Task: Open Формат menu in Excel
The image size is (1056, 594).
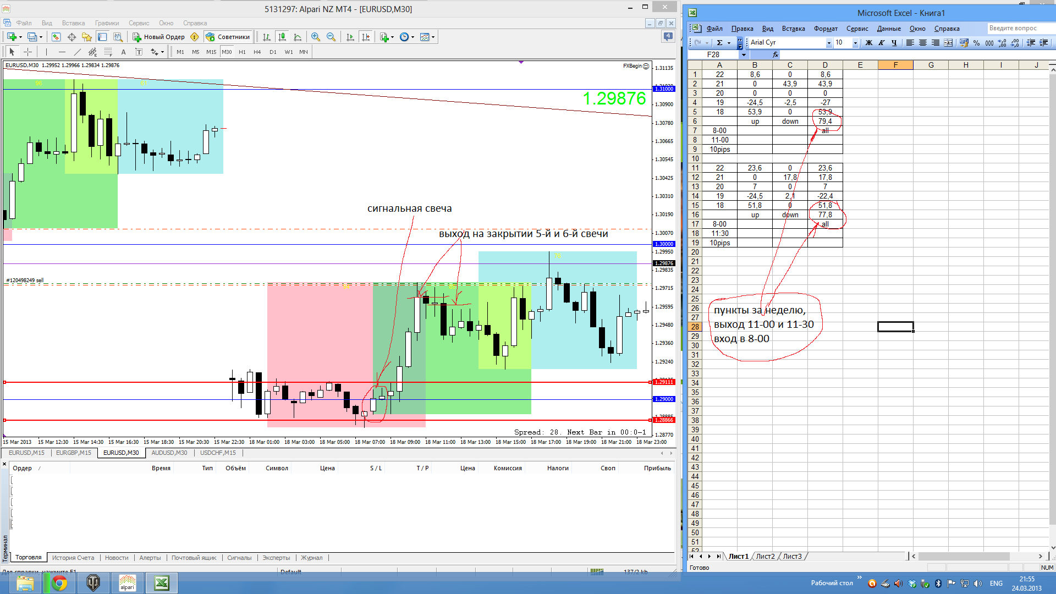Action: coord(826,29)
